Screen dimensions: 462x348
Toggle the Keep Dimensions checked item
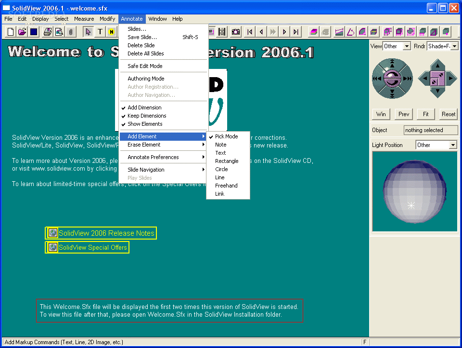(x=164, y=116)
